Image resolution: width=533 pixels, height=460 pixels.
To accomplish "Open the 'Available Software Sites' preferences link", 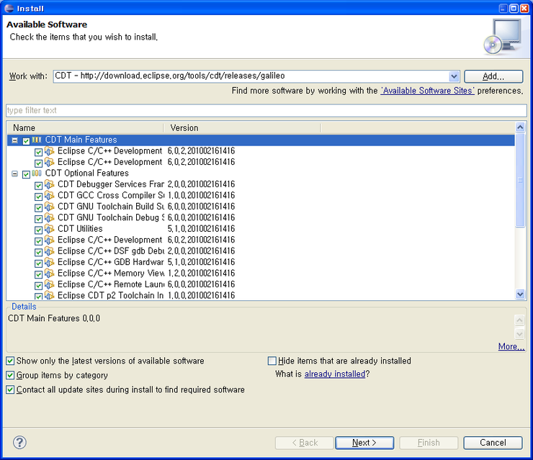I will click(427, 91).
